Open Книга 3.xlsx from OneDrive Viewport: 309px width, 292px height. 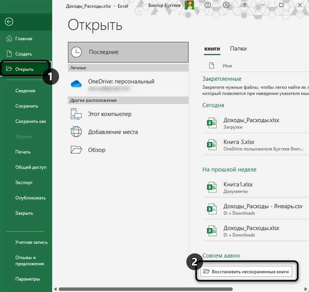(255, 145)
